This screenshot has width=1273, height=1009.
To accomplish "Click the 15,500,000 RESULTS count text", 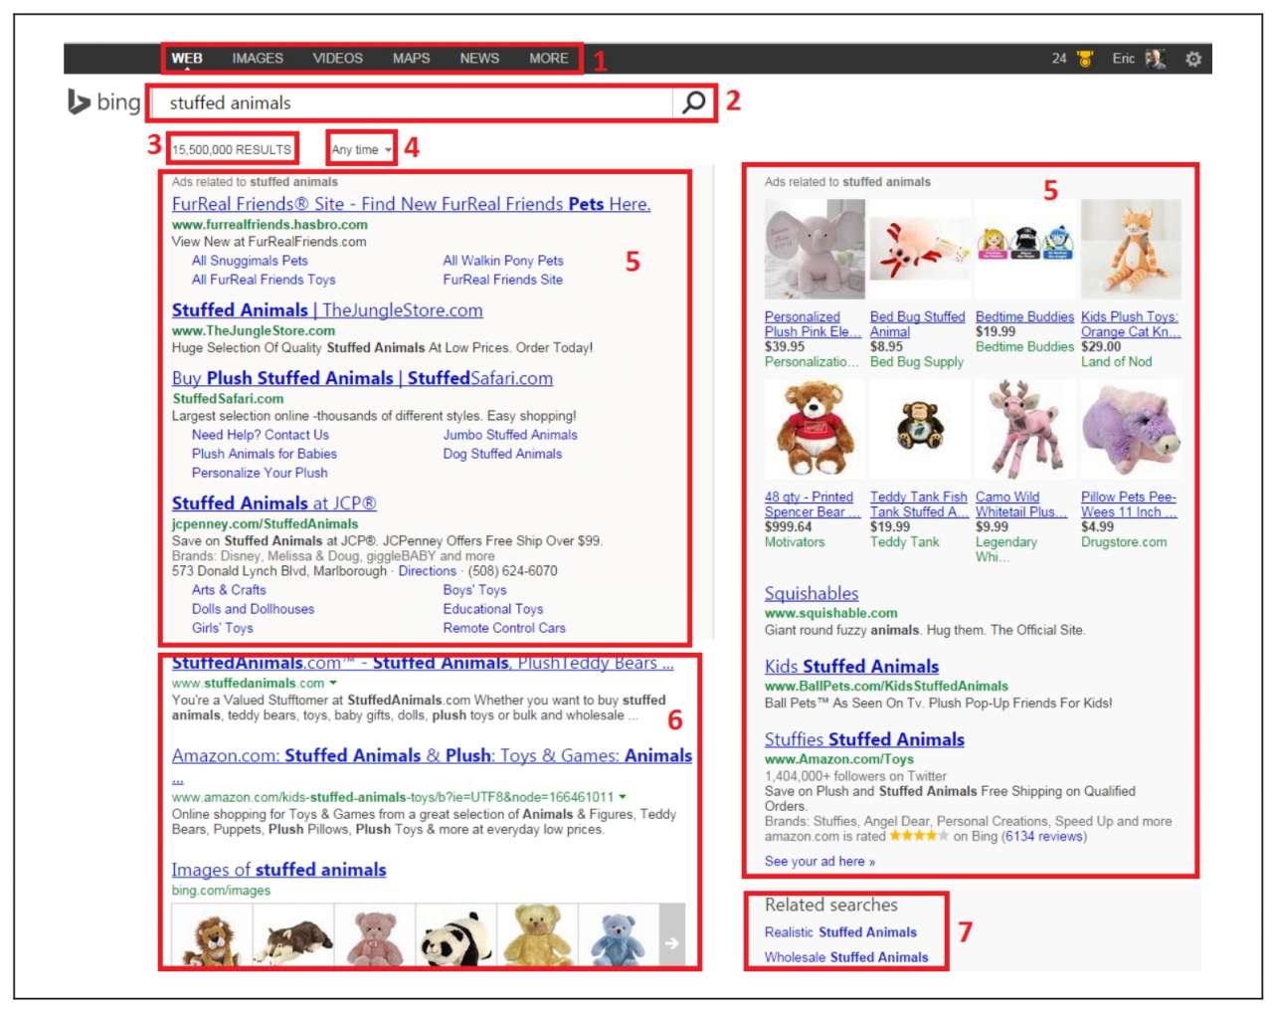I will point(232,149).
